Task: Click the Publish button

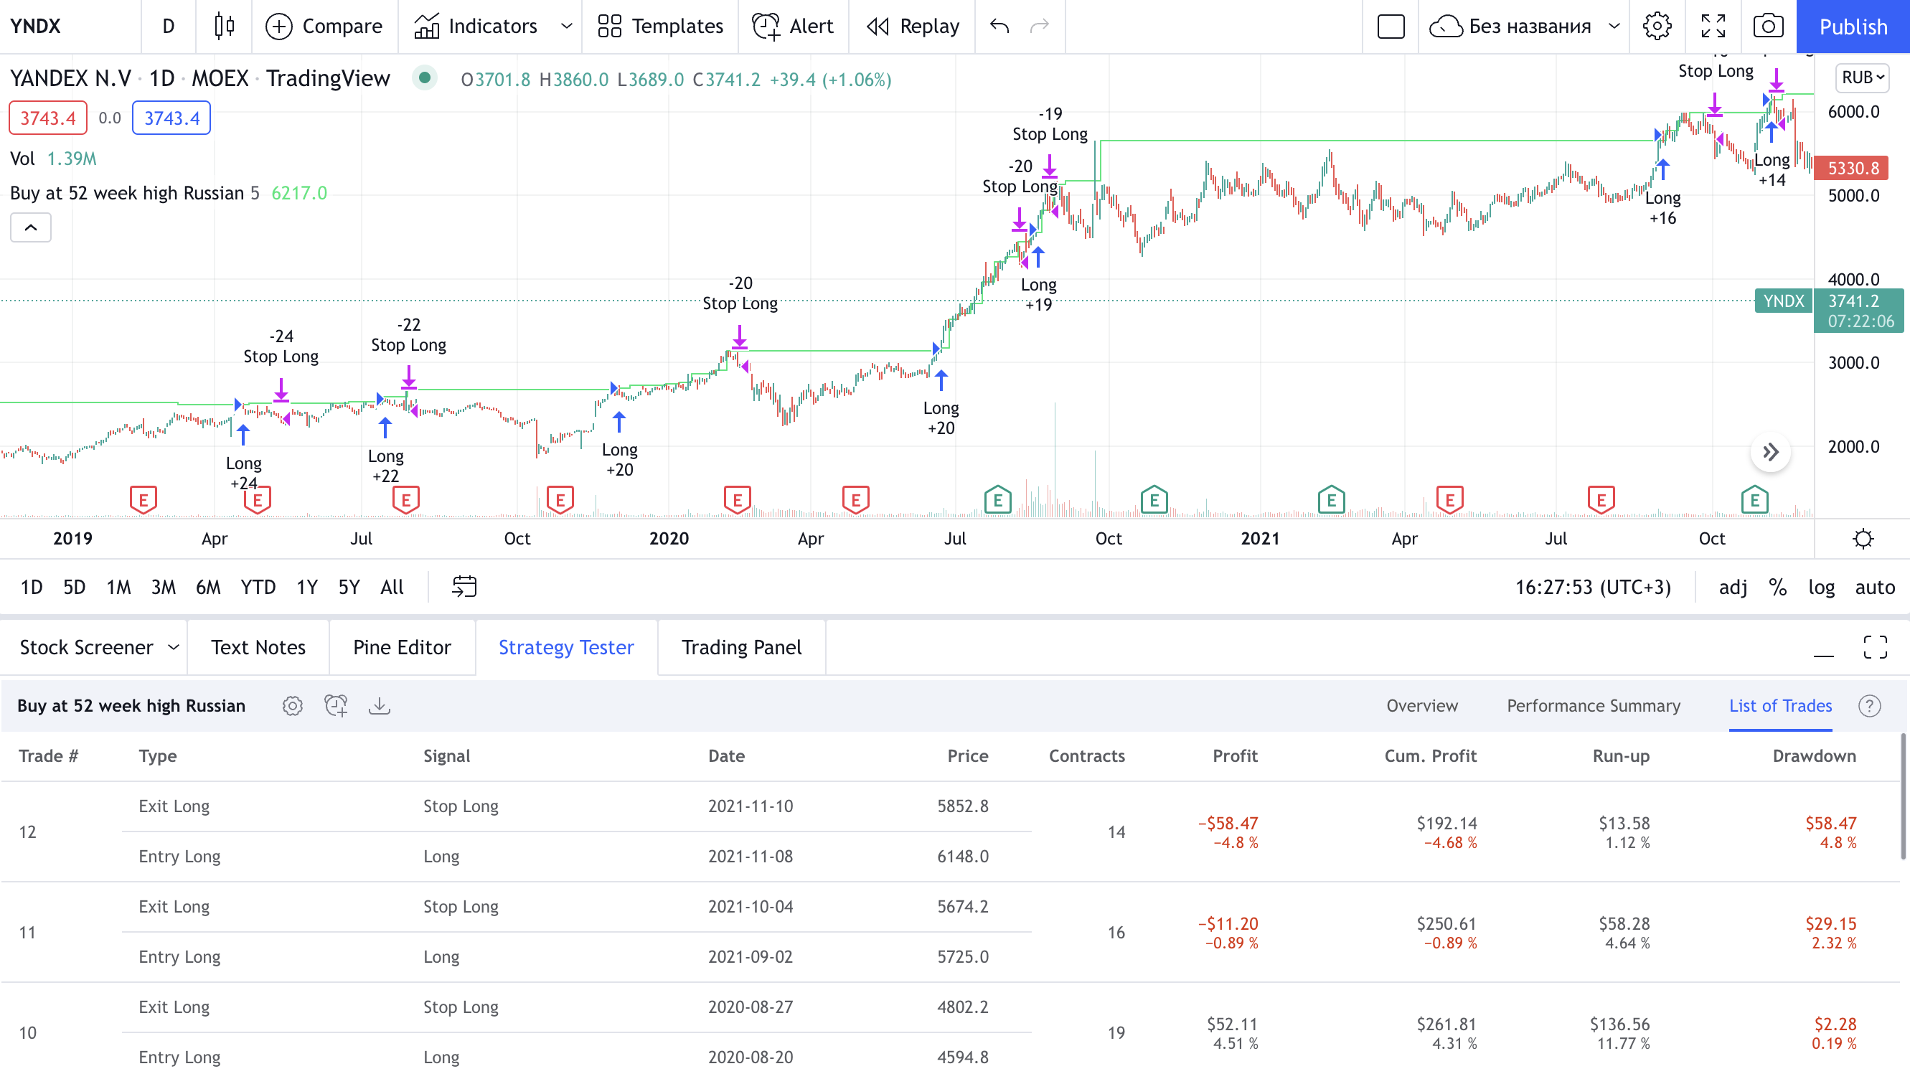Action: (x=1852, y=26)
